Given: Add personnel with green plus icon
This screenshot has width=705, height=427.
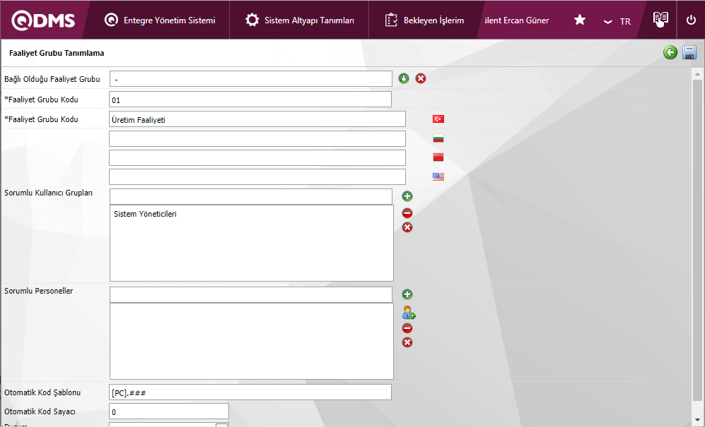Looking at the screenshot, I should tap(407, 294).
